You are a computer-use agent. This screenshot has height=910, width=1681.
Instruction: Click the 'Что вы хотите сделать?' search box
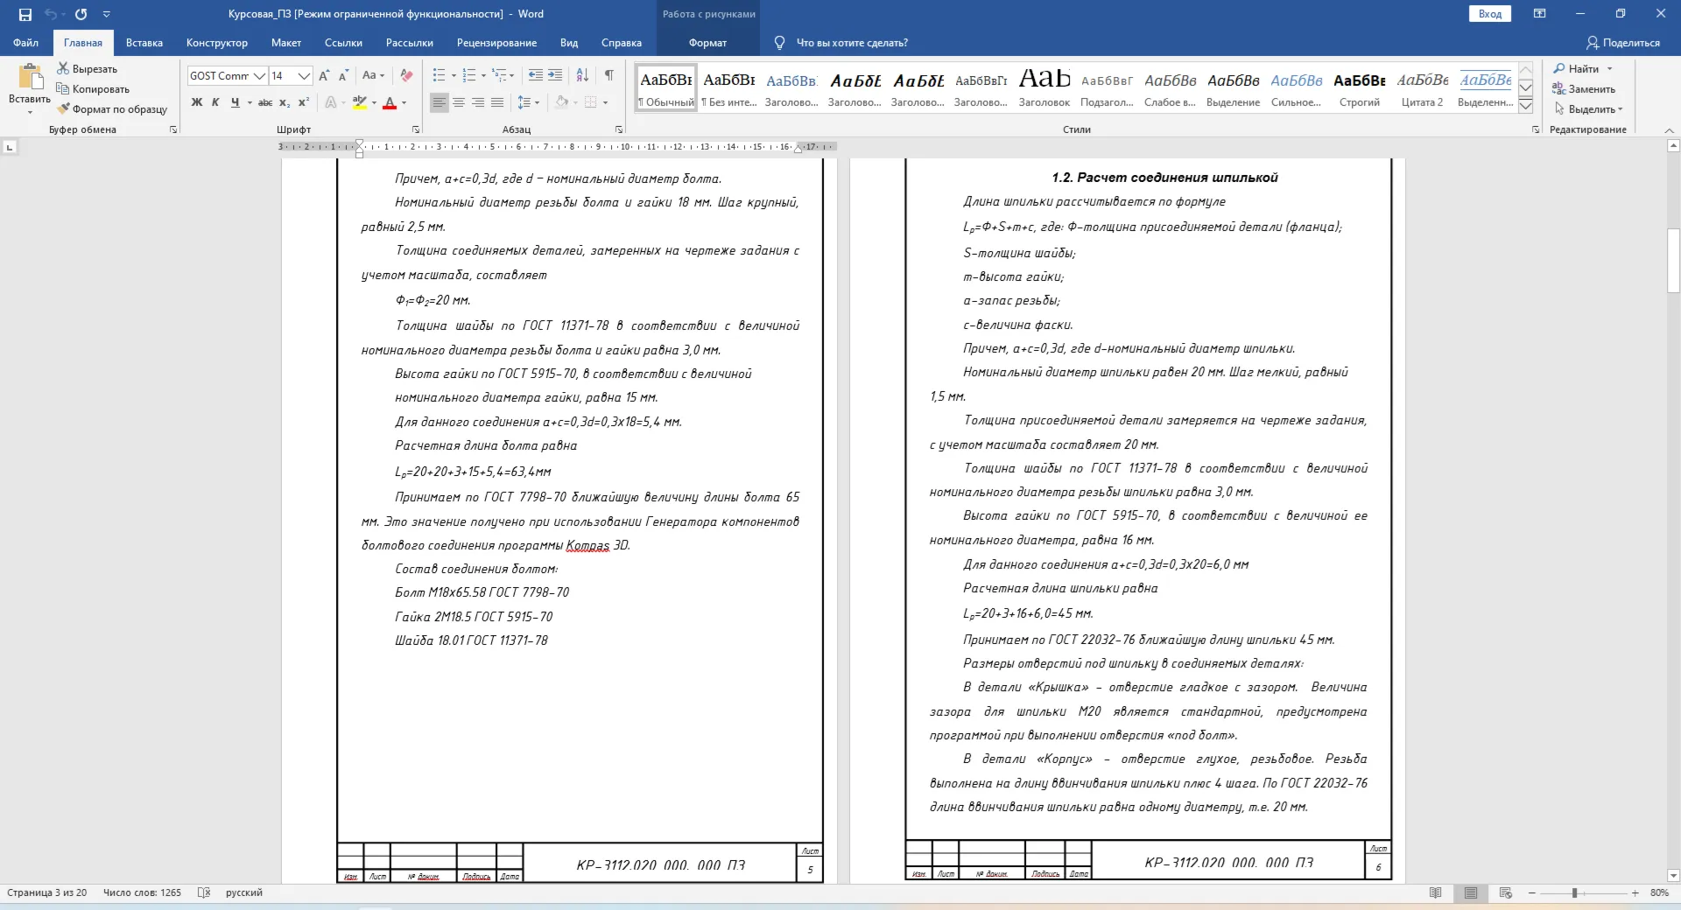(x=852, y=43)
